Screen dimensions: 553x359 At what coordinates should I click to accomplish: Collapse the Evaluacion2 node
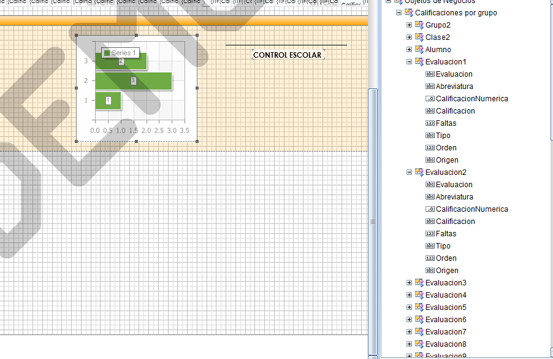(x=409, y=172)
